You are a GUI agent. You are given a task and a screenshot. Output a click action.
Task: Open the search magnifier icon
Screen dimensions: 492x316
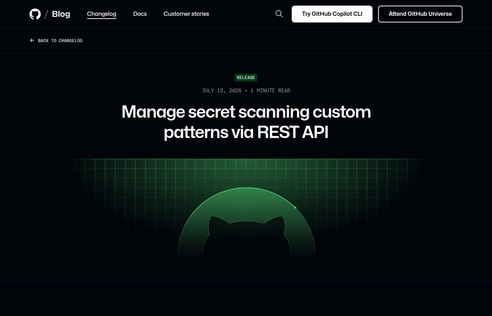point(279,14)
